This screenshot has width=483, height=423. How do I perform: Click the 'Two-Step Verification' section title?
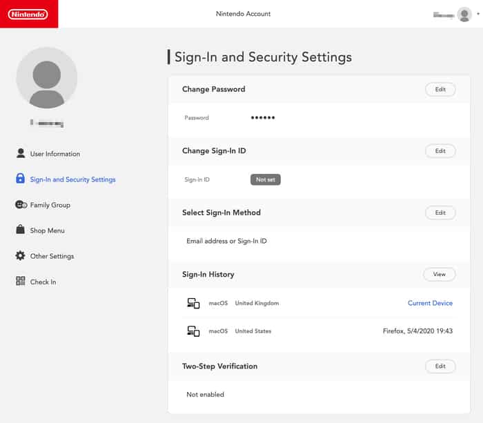(219, 366)
